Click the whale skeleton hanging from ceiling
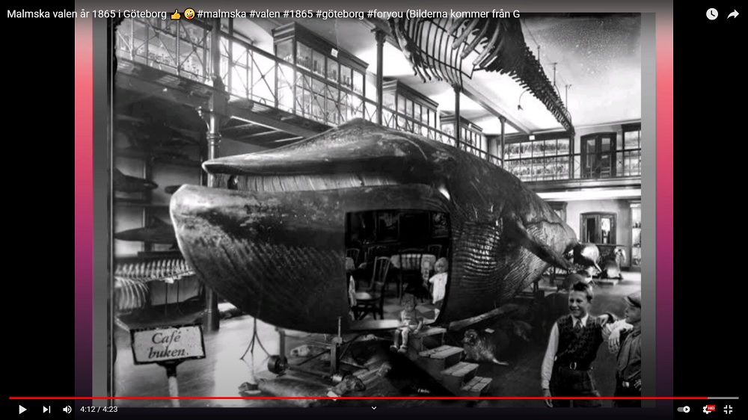The image size is (748, 420). point(486,52)
